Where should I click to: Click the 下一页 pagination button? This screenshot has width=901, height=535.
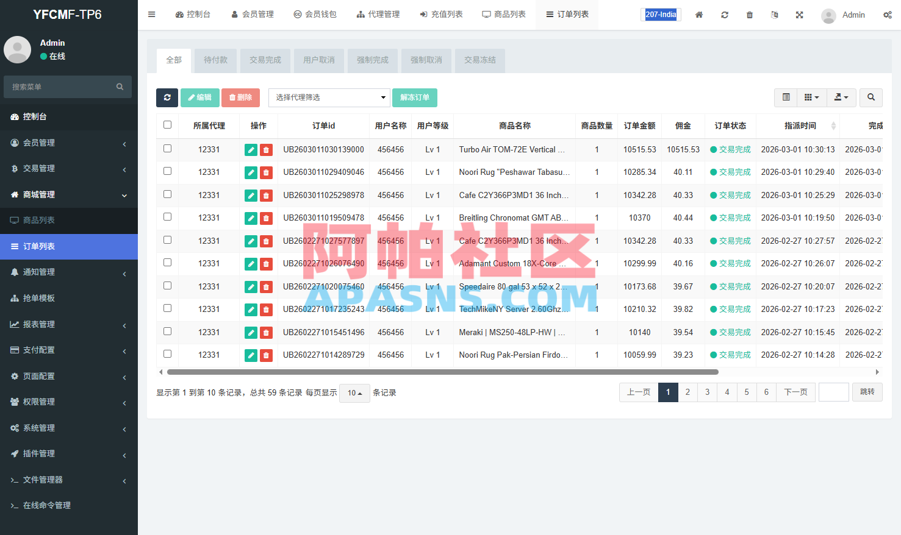click(x=796, y=392)
